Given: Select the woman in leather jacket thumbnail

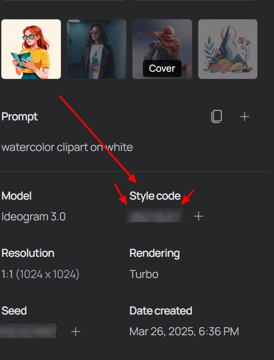Looking at the screenshot, I should pos(96,49).
